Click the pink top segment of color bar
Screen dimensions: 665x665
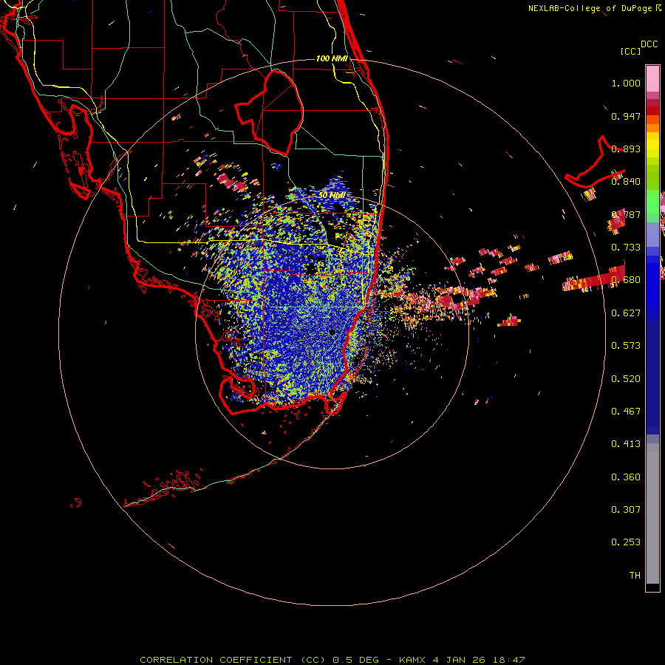[x=652, y=79]
